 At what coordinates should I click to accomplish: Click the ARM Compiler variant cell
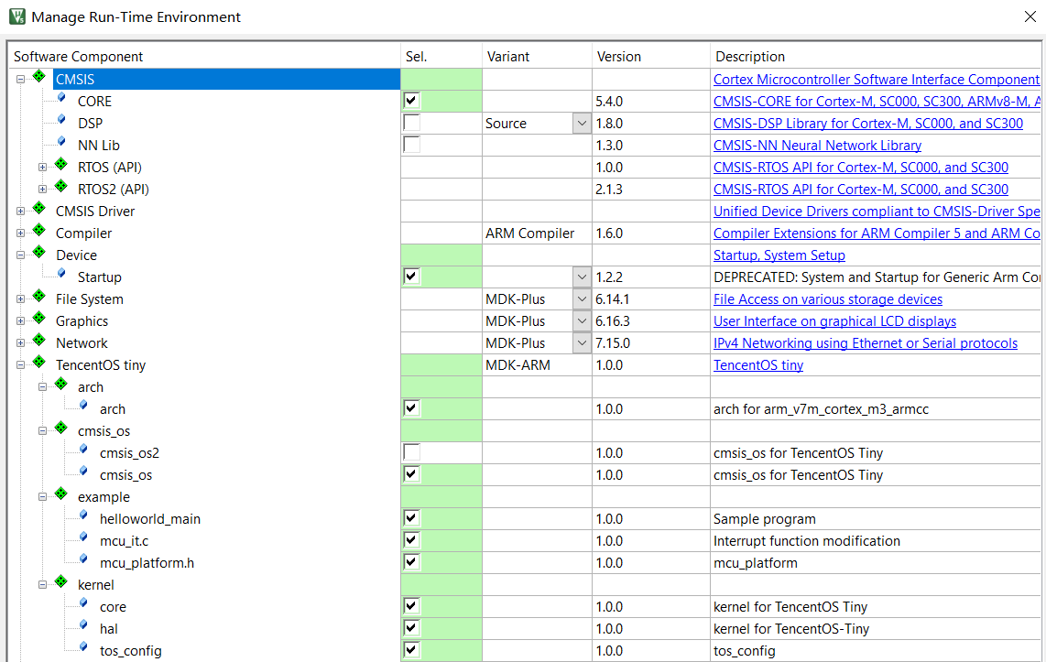pyautogui.click(x=537, y=233)
